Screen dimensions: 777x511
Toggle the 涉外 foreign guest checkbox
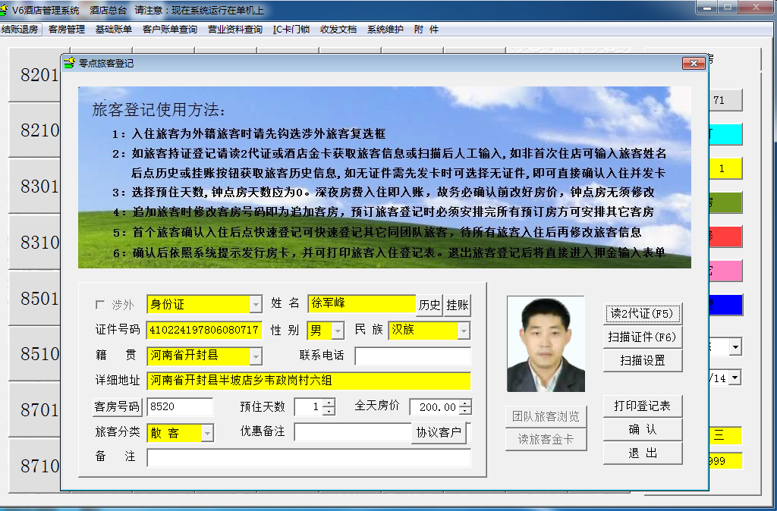point(100,305)
